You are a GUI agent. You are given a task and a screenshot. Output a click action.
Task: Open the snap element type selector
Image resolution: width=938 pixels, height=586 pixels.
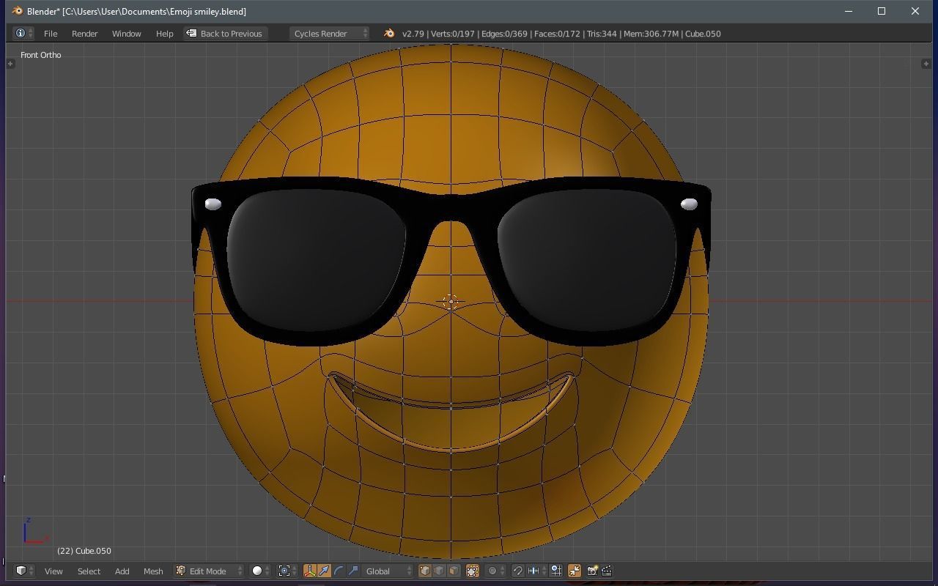click(x=538, y=571)
